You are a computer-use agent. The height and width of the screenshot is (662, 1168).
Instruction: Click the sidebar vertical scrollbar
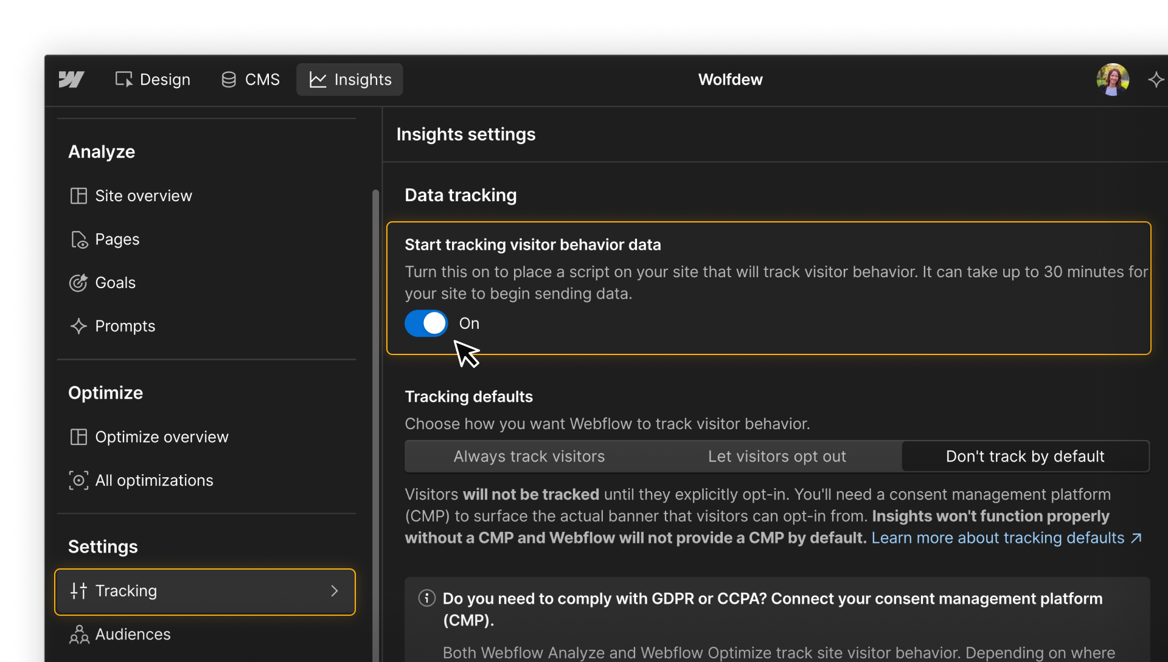(x=375, y=426)
